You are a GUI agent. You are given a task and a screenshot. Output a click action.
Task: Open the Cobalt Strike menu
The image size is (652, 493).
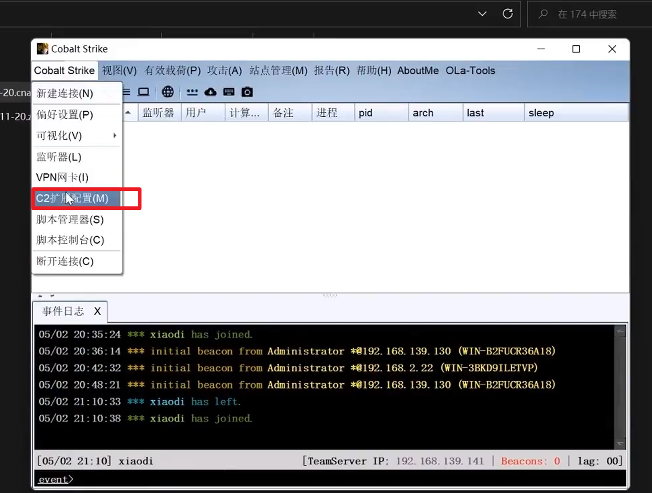click(x=64, y=71)
